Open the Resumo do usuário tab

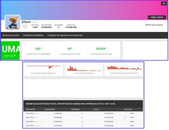(x=11, y=35)
